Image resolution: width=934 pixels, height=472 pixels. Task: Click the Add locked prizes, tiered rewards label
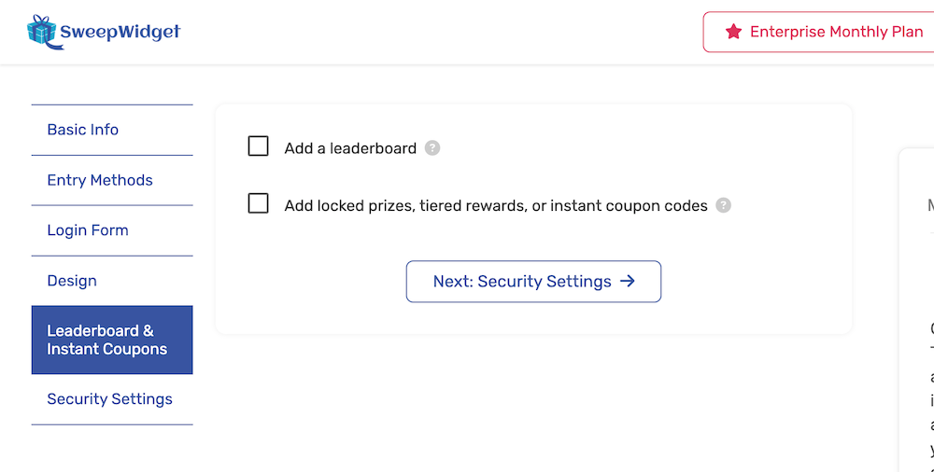point(496,206)
